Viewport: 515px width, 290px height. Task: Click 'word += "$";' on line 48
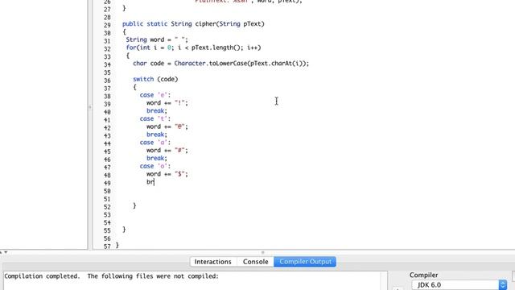coord(167,174)
